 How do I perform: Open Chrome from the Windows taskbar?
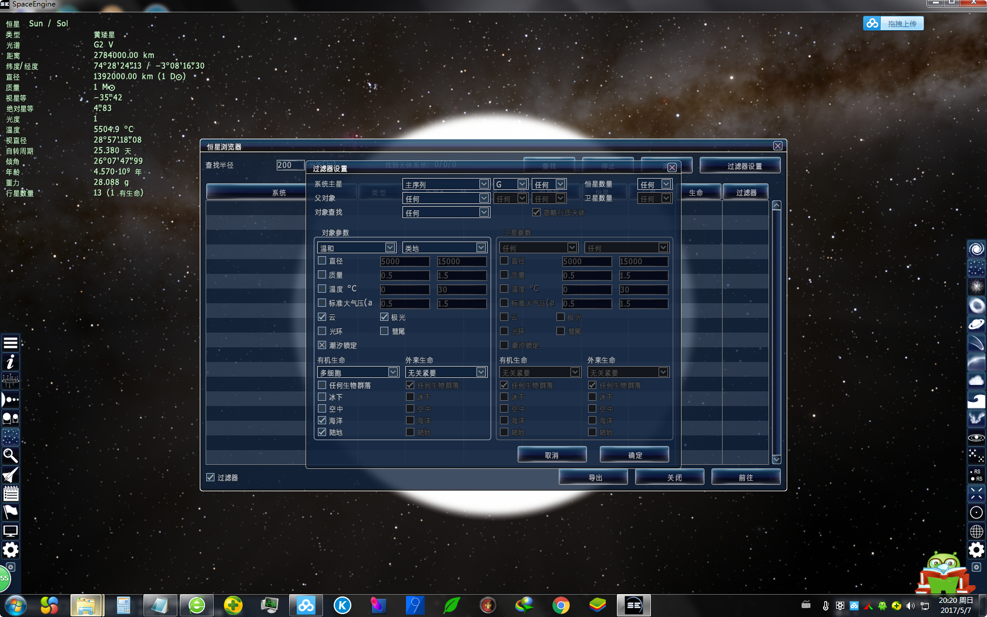pos(561,605)
